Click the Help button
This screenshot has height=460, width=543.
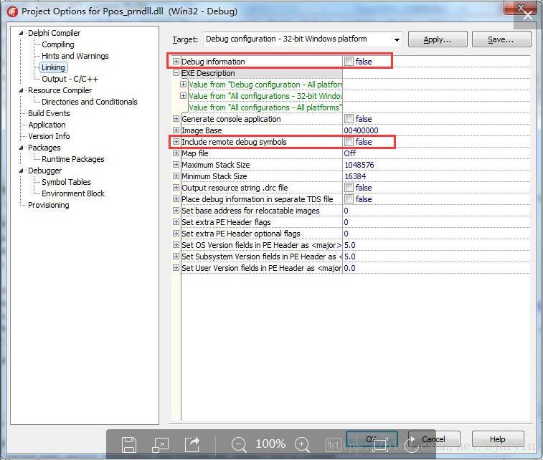click(x=498, y=439)
